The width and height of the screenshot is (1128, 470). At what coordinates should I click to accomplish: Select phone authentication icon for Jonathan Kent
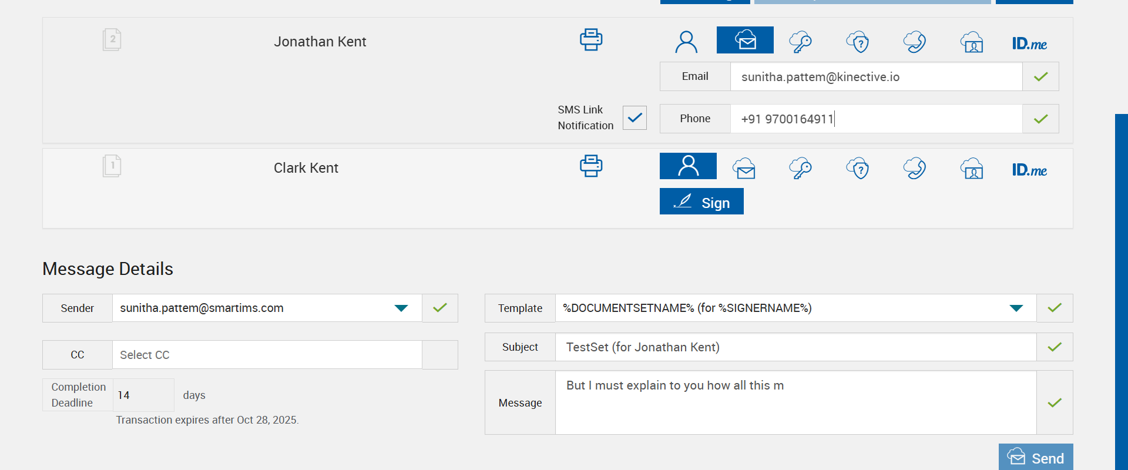click(915, 42)
